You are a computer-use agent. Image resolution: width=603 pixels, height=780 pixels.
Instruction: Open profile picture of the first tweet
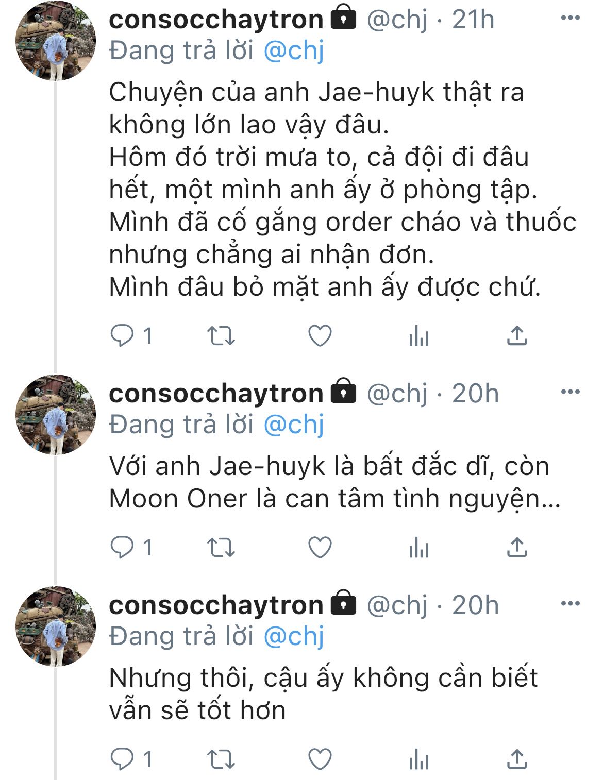[x=56, y=41]
